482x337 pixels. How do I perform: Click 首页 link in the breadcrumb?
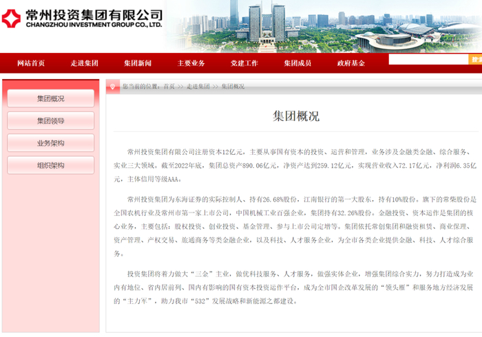[169, 87]
